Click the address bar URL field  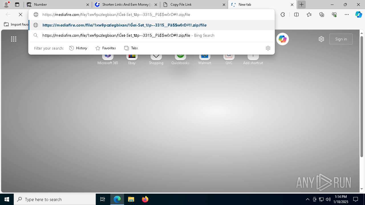click(x=151, y=15)
